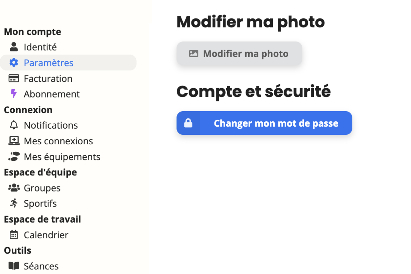Click the Abonnement lightning bolt icon
411x274 pixels.
[x=14, y=94]
